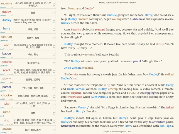Tap the highlighted word 'ripping'
Viewport: 179px width, 134px height.
point(150,93)
